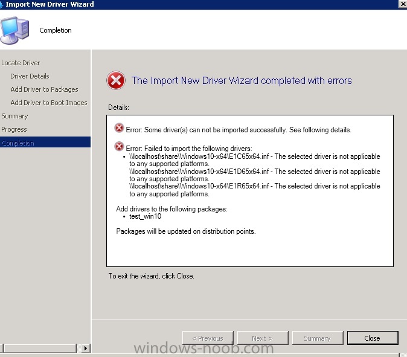Click the computer icon in the wizard header
This screenshot has height=357, width=407.
tap(14, 30)
